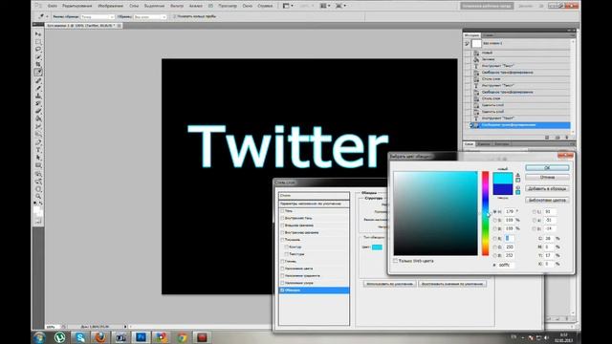612x344 pixels.
Task: Switch to the Каналы tab
Action: [x=483, y=144]
